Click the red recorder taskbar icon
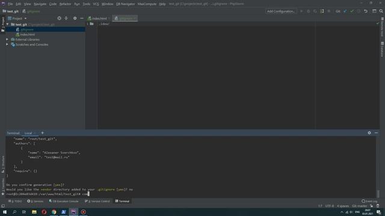 pos(83,212)
